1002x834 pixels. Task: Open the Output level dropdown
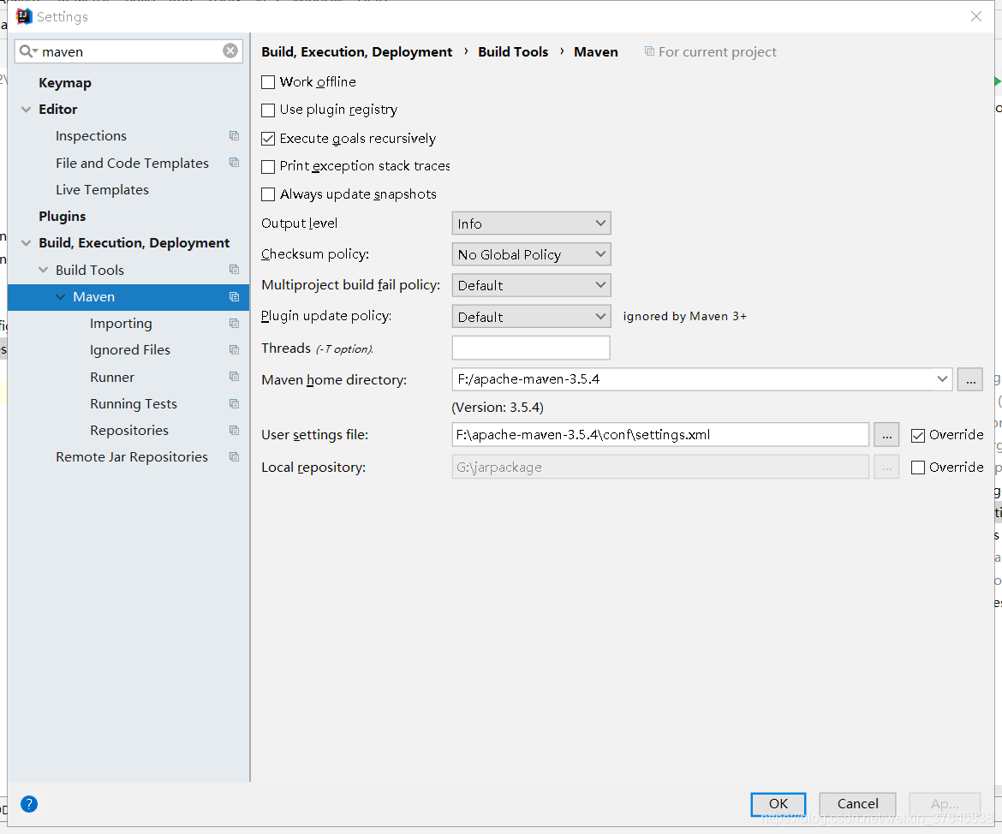tap(531, 223)
